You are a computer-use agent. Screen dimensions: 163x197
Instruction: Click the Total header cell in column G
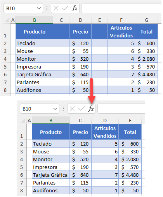click(x=146, y=32)
